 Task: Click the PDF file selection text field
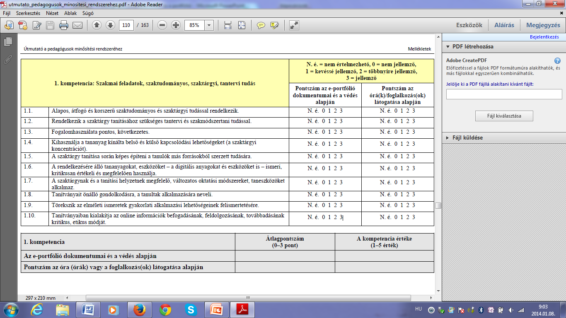[504, 94]
